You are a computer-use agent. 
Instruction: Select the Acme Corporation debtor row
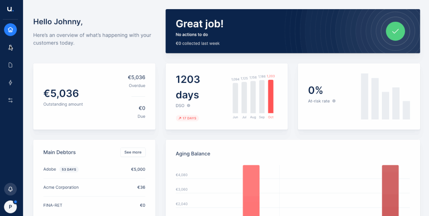click(x=94, y=187)
